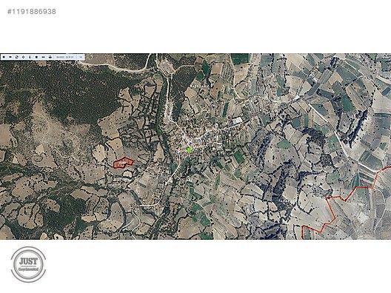
Task: Reset the map view with rotate icon
Action: click(x=17, y=57)
